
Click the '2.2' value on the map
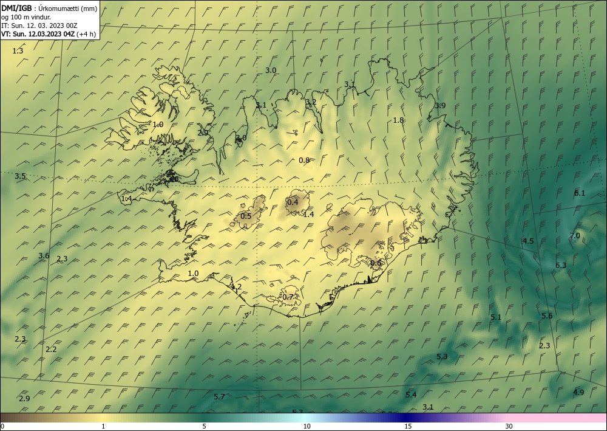click(x=51, y=349)
